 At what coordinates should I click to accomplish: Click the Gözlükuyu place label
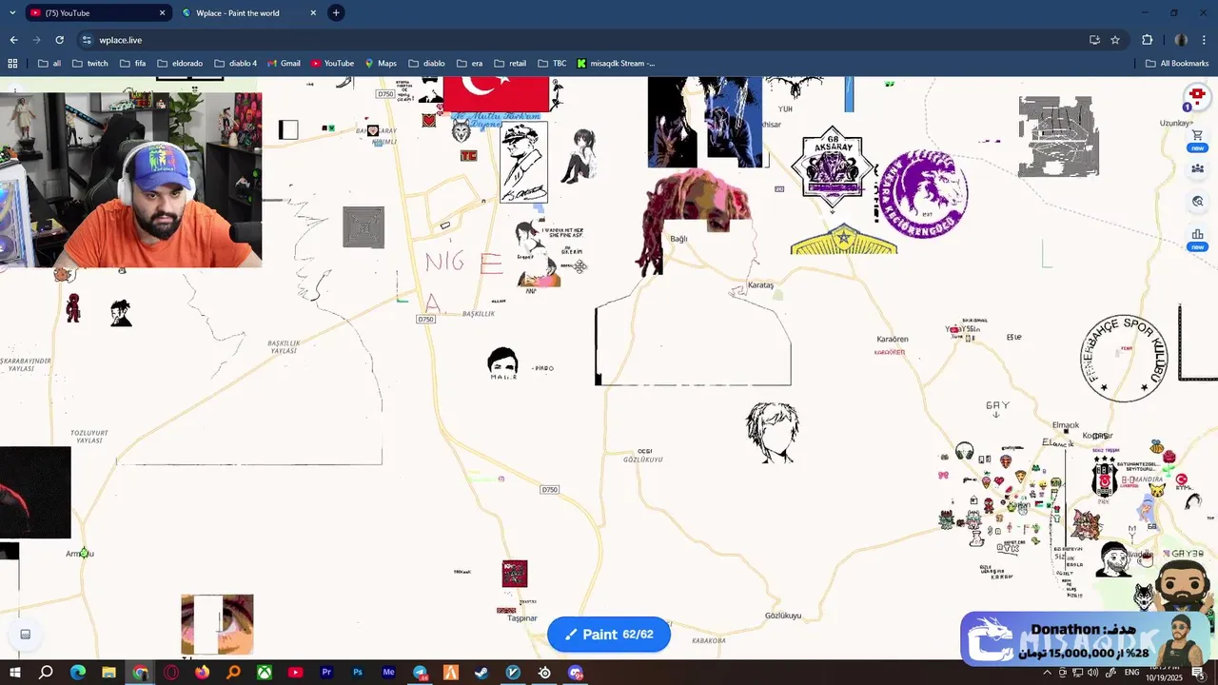783,616
